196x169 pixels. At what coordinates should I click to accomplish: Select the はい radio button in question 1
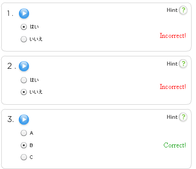[x=24, y=27]
